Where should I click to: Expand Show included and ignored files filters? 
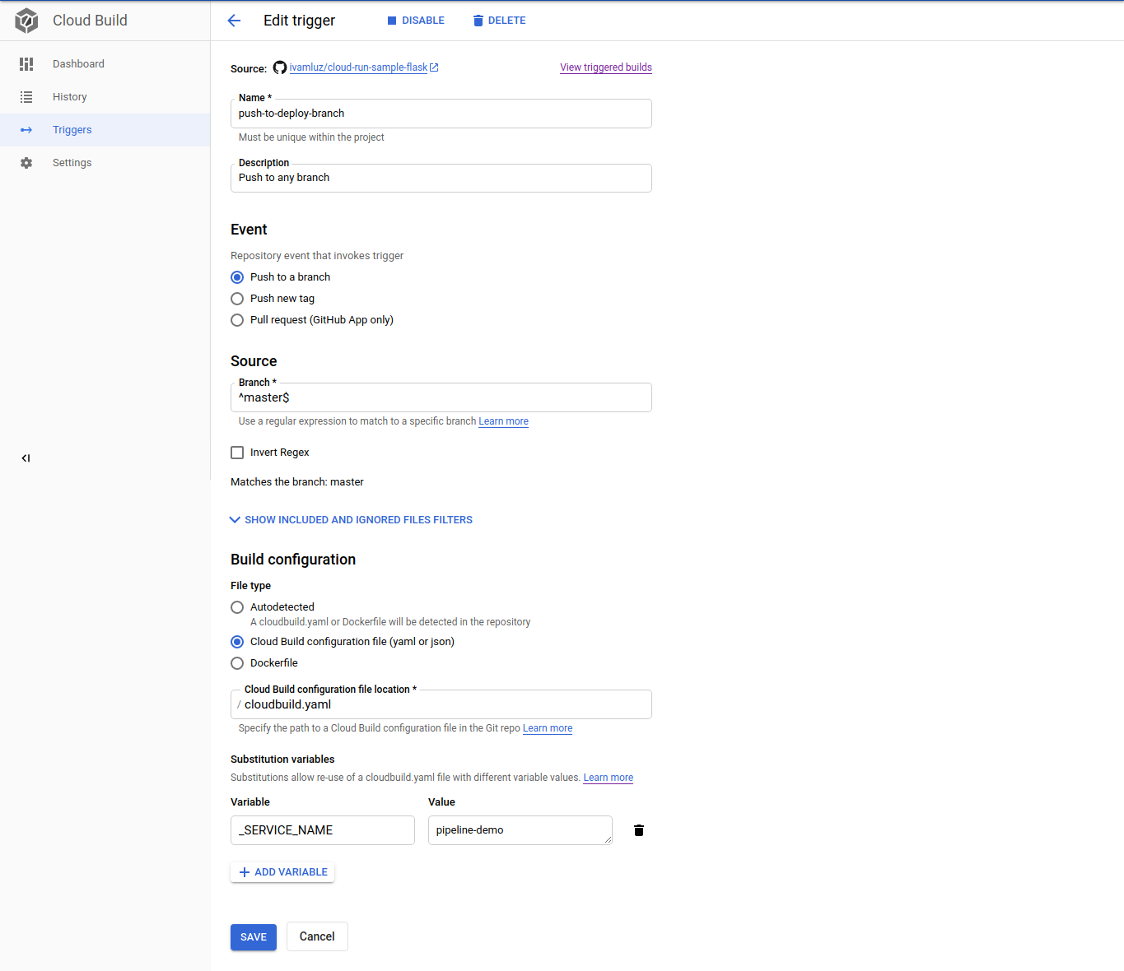pyautogui.click(x=352, y=519)
